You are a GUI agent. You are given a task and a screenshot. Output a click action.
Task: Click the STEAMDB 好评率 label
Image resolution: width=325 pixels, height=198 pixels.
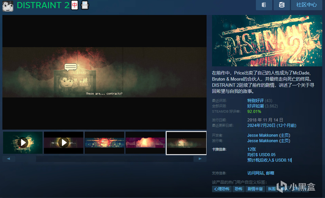[x=226, y=112]
